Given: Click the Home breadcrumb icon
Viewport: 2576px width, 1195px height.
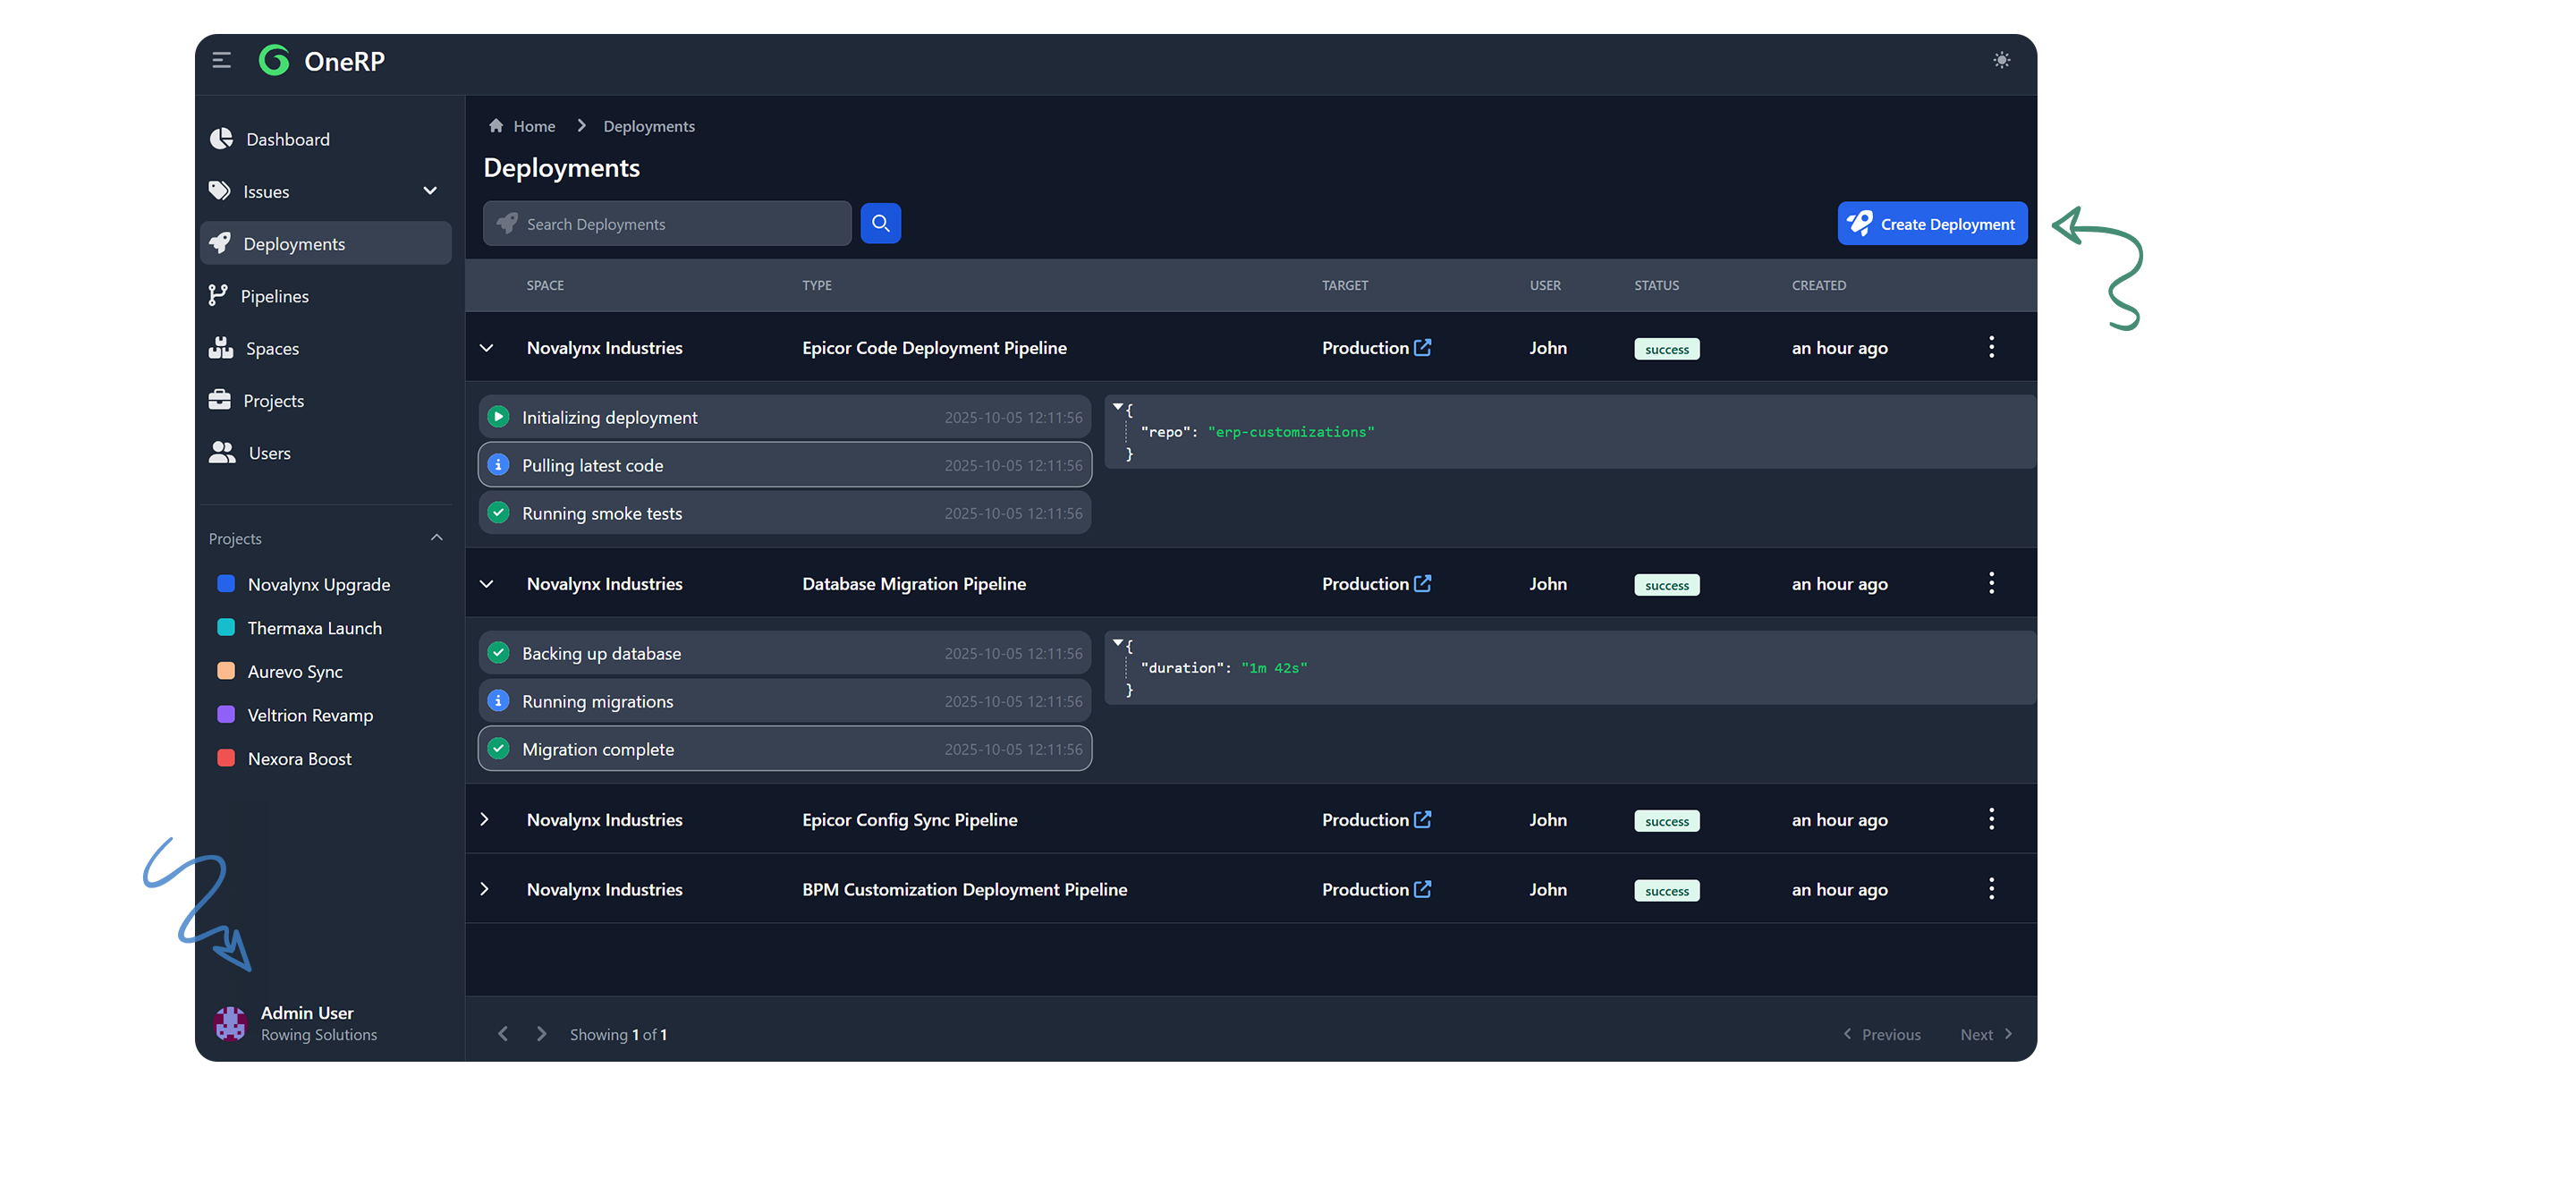Looking at the screenshot, I should click(x=496, y=126).
